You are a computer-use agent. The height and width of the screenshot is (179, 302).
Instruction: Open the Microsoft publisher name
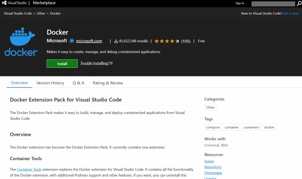coord(57,41)
